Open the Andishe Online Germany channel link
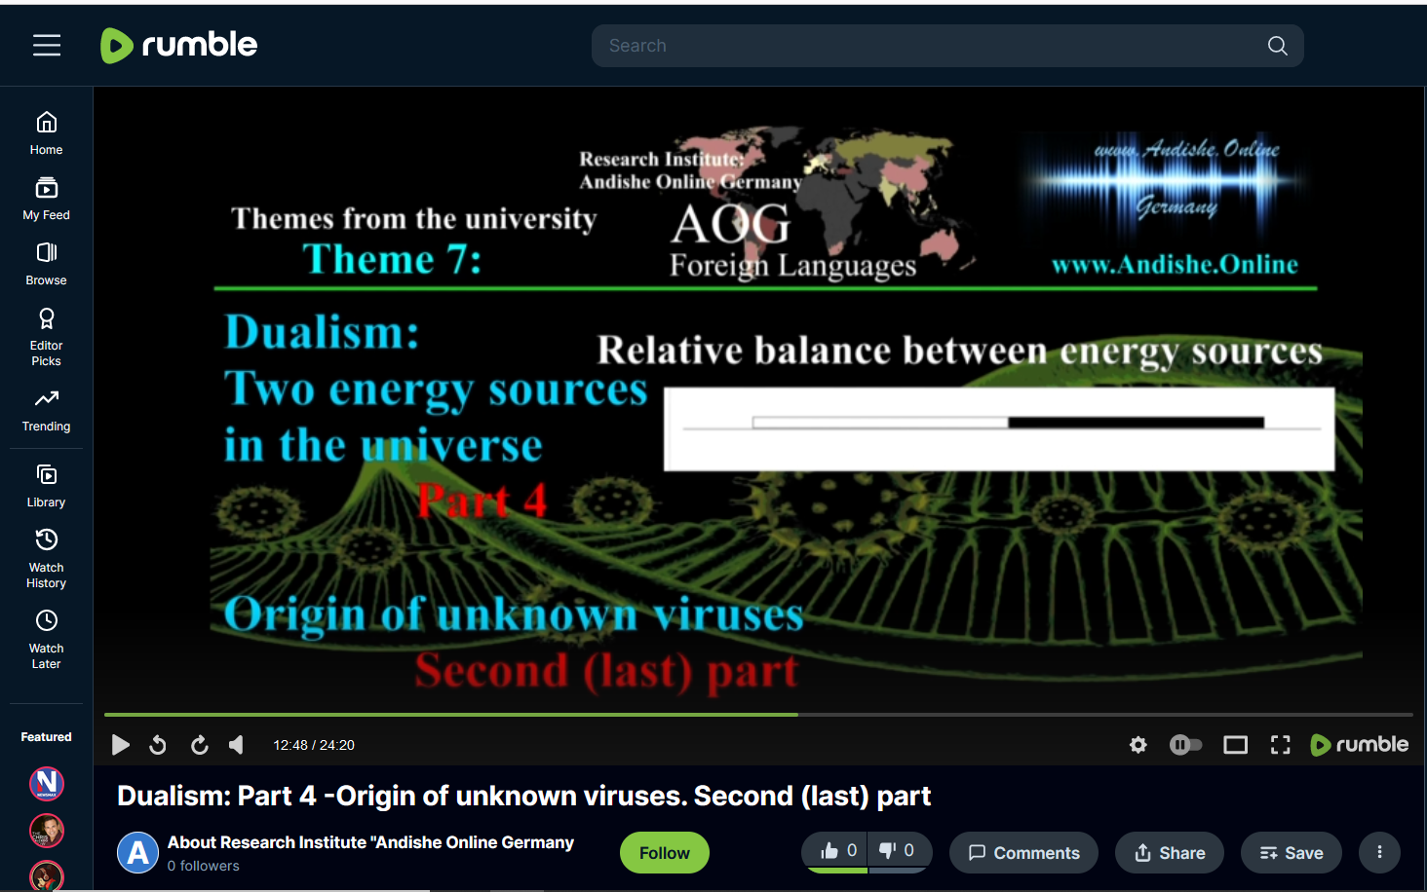 (370, 842)
